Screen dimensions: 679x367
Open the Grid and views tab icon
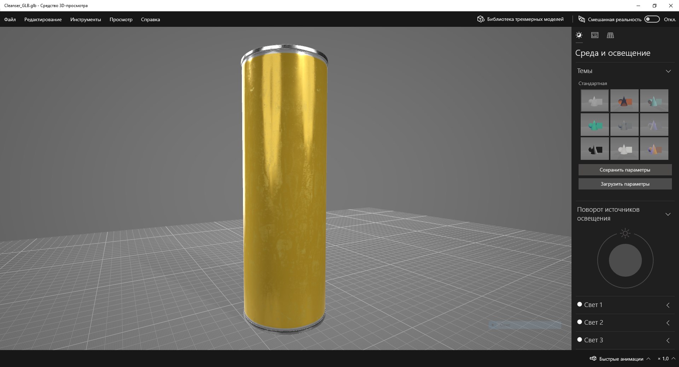tap(610, 35)
